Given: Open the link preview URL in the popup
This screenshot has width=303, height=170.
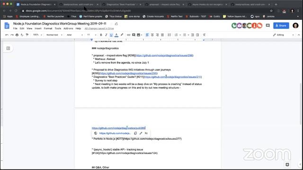Looking at the screenshot, I should [x=115, y=133].
